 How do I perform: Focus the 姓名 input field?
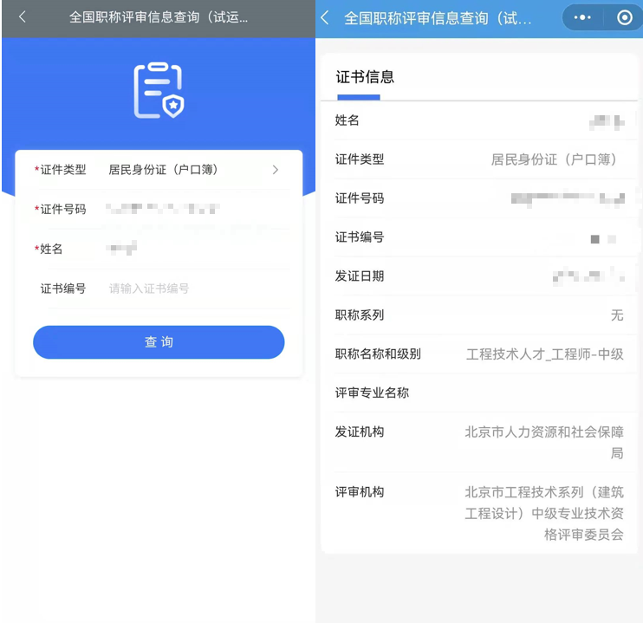click(121, 248)
